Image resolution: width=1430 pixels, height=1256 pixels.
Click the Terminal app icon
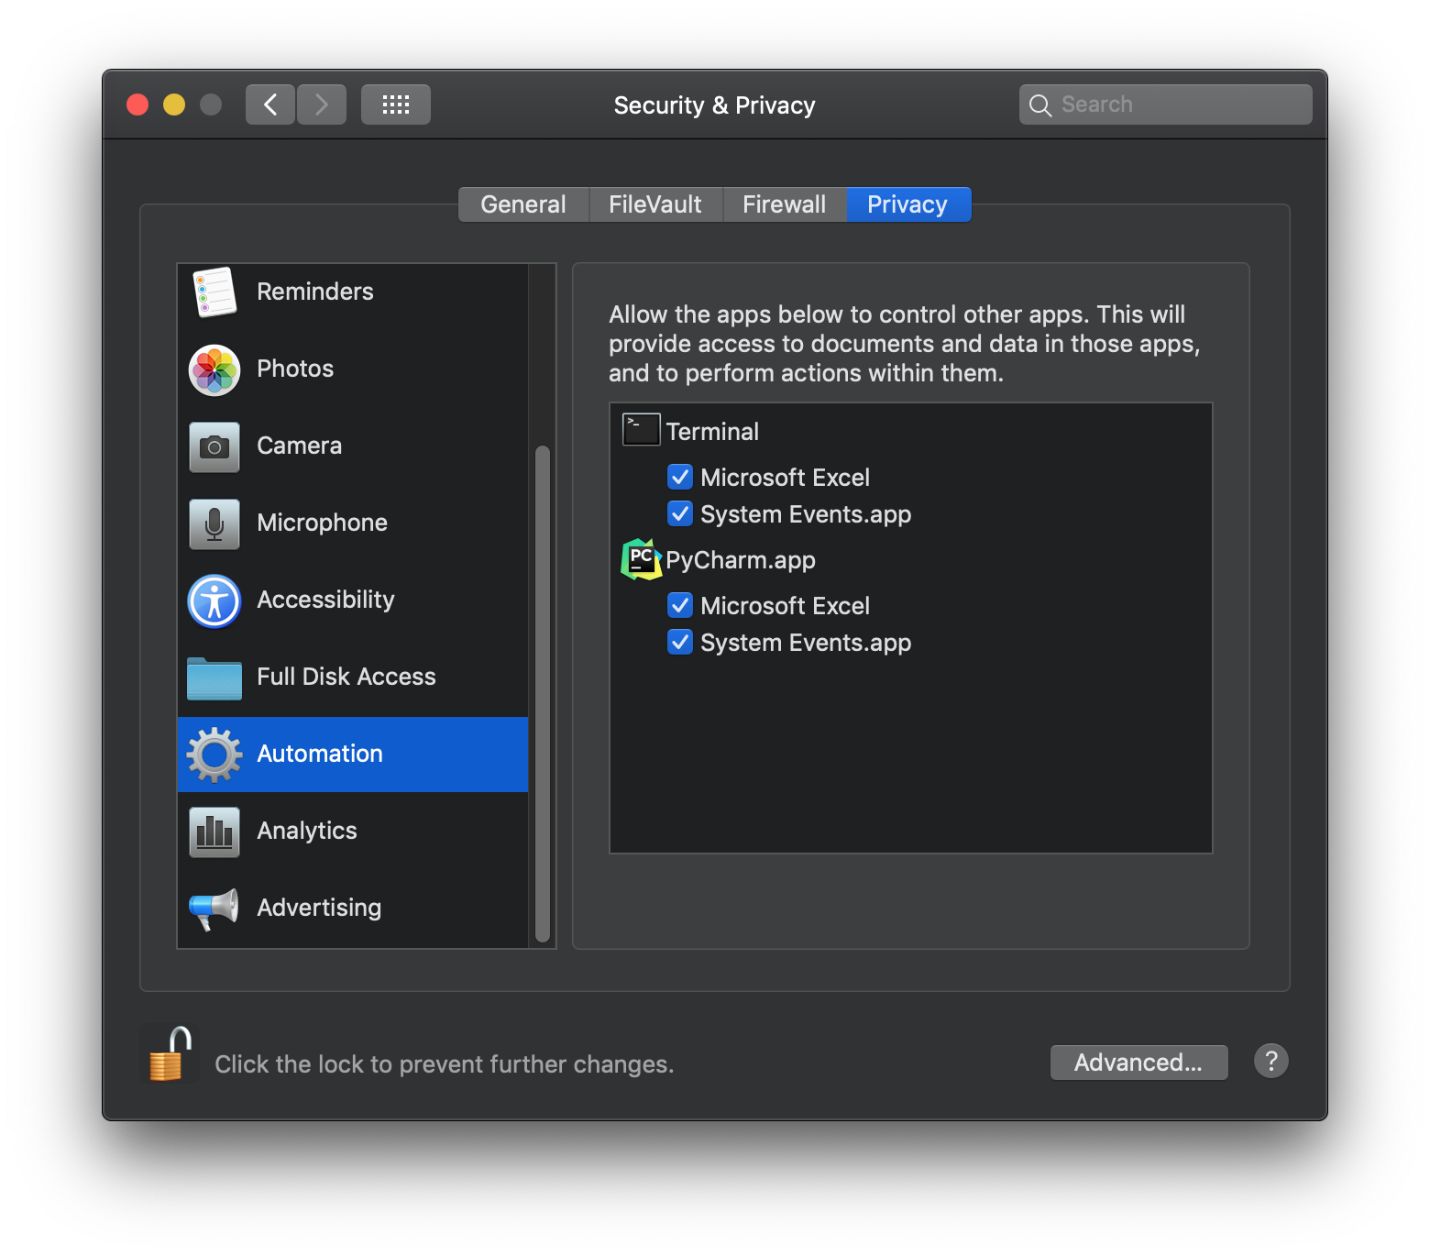pos(642,429)
